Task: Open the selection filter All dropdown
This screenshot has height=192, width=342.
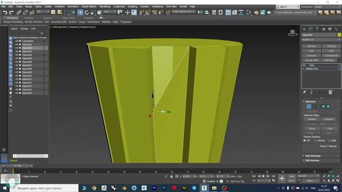Action: pyautogui.click(x=43, y=12)
